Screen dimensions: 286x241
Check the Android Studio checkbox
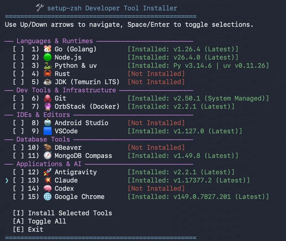(18, 123)
